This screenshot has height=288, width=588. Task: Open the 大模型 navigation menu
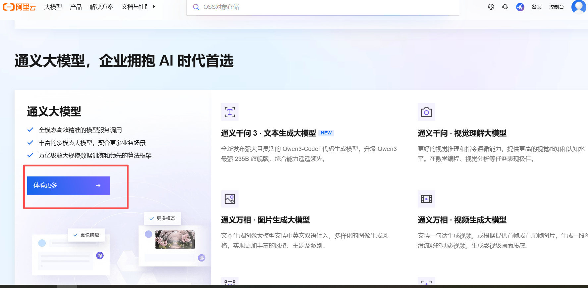coord(53,7)
